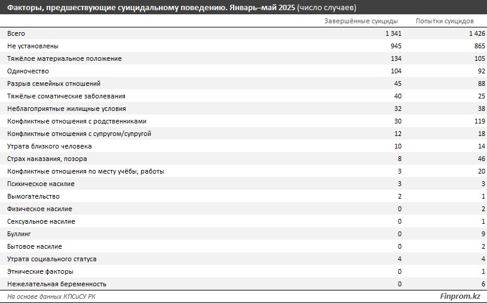
Task: Select 'Нежелательная беременность' row label
Action: pyautogui.click(x=57, y=284)
